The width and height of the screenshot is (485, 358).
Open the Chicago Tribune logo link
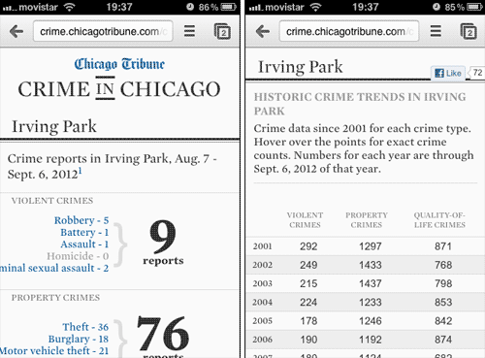point(119,64)
